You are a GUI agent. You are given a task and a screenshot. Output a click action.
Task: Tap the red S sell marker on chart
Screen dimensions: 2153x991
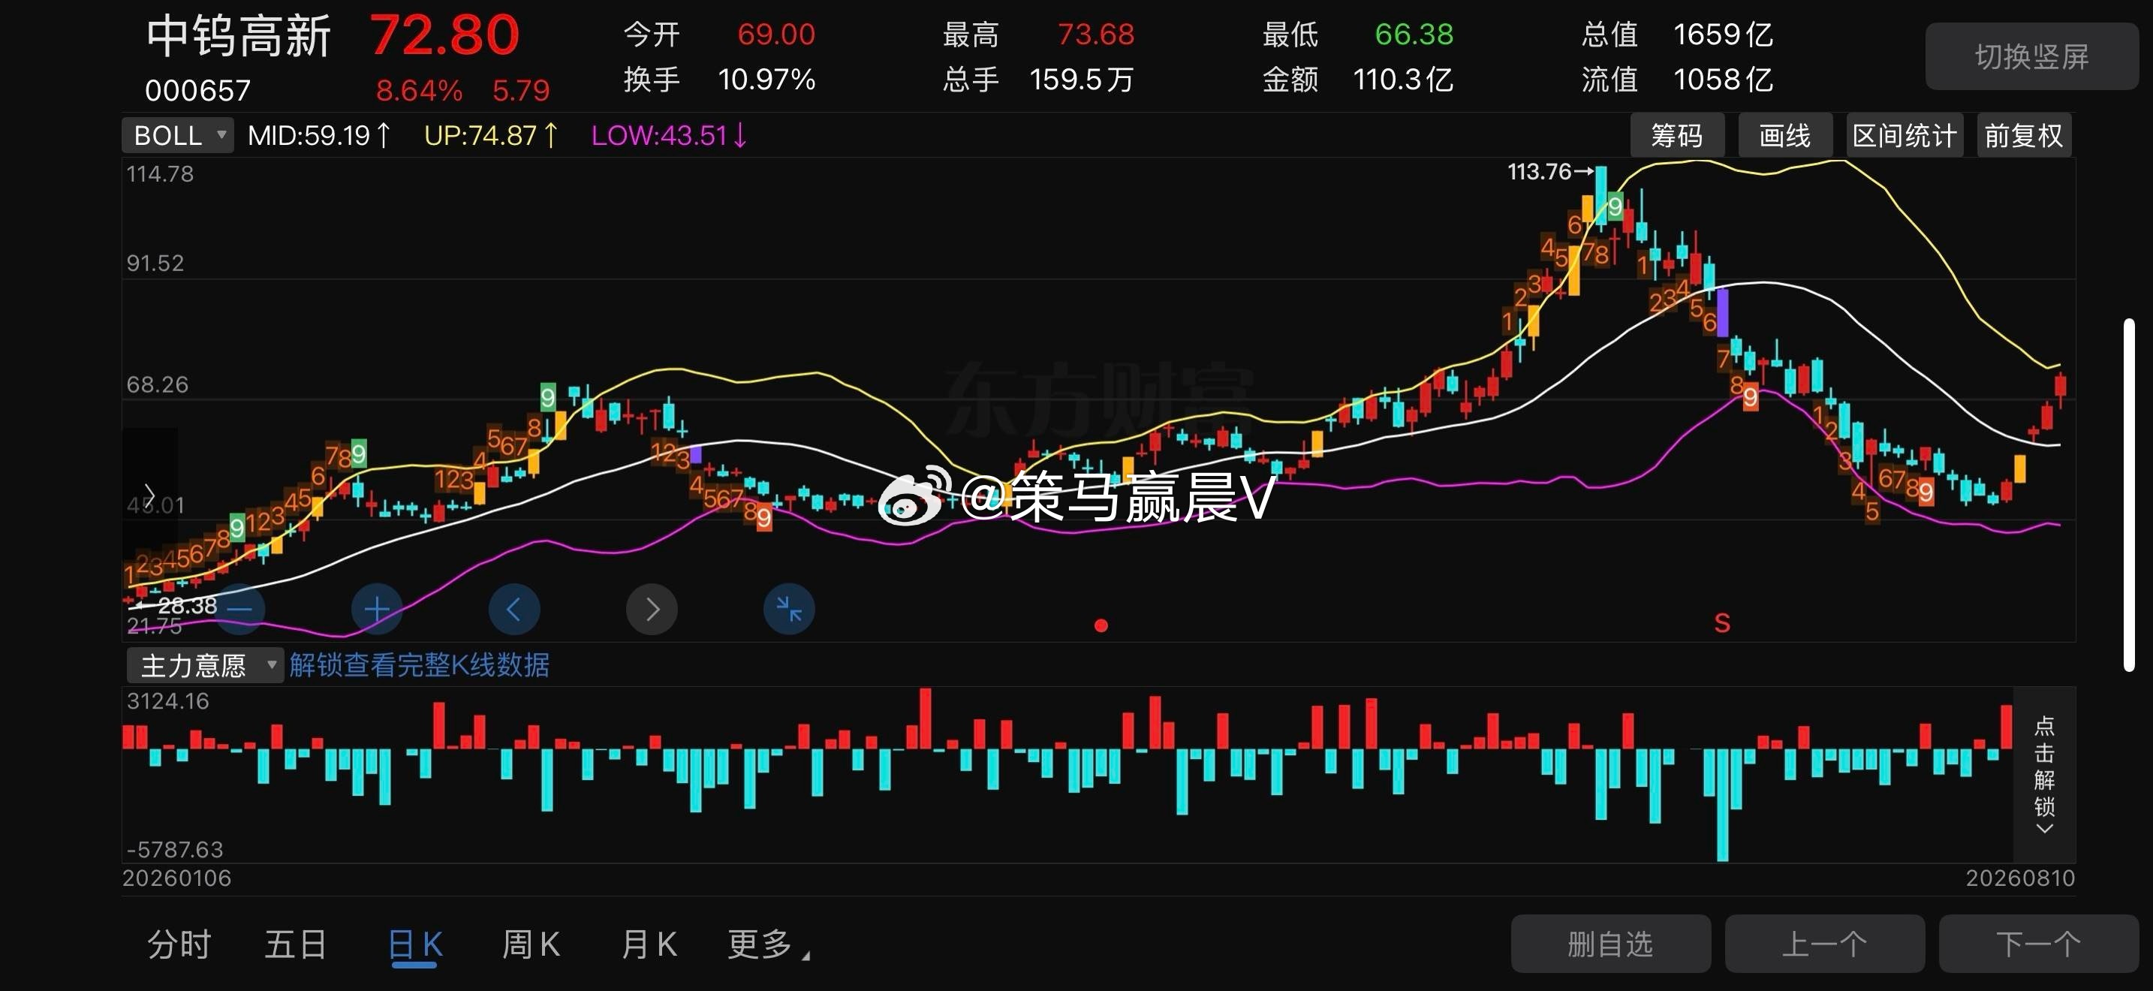click(1722, 622)
